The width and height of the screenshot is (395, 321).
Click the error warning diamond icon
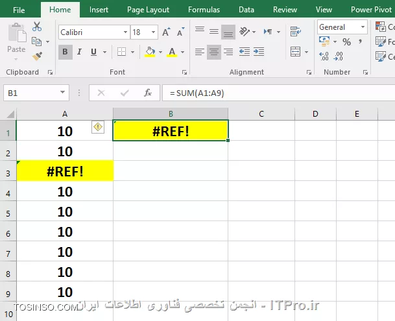pos(98,127)
